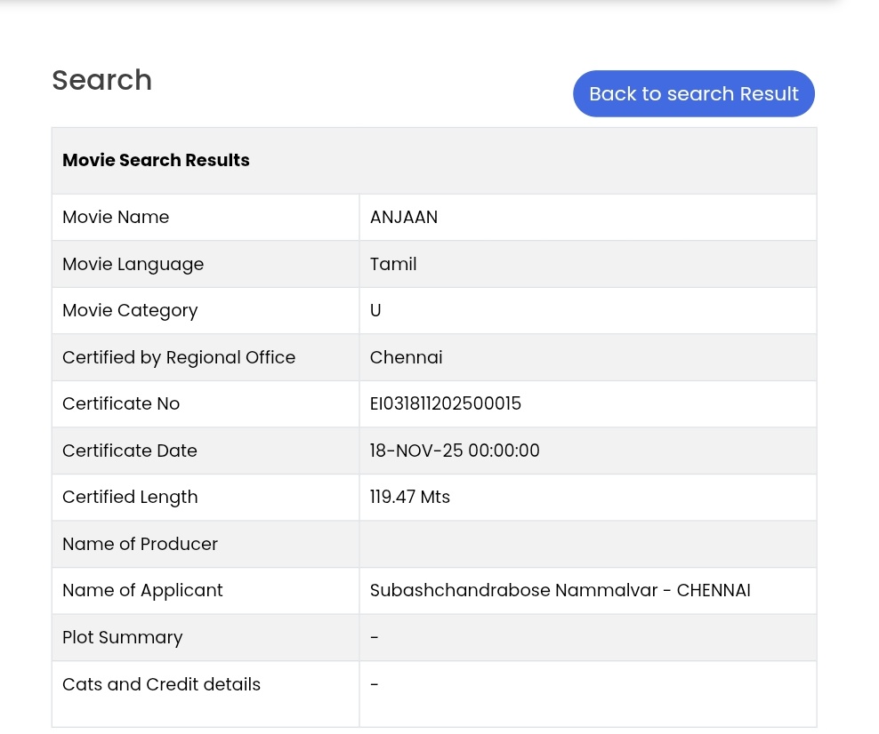Select the Tamil language value

tap(393, 264)
